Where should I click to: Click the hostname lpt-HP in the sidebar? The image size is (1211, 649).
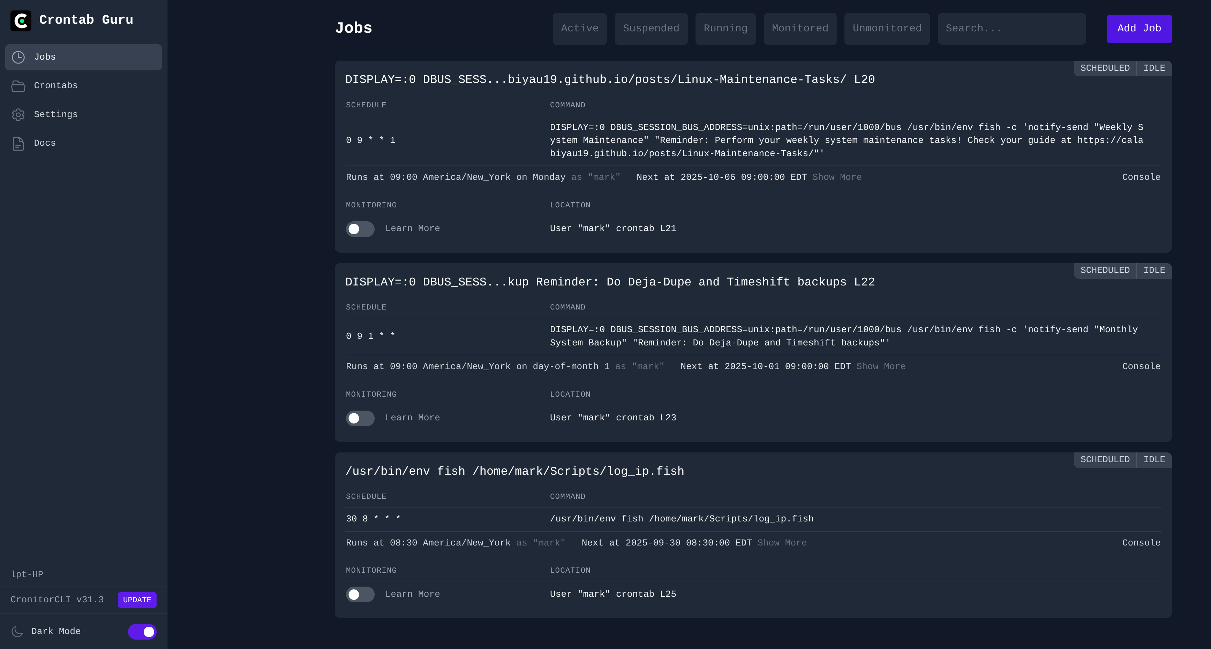tap(27, 575)
